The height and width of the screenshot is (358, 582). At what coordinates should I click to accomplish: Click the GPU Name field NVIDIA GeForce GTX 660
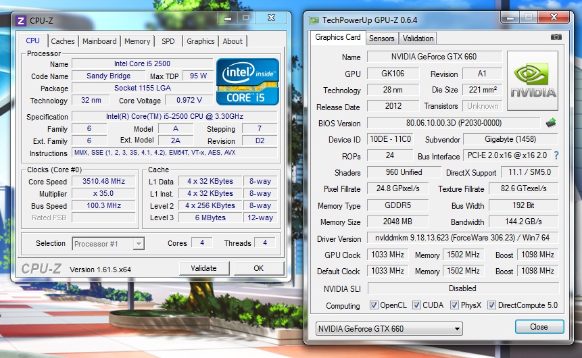point(434,57)
